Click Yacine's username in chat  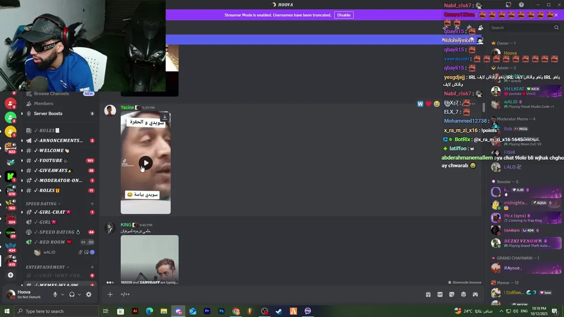[127, 107]
